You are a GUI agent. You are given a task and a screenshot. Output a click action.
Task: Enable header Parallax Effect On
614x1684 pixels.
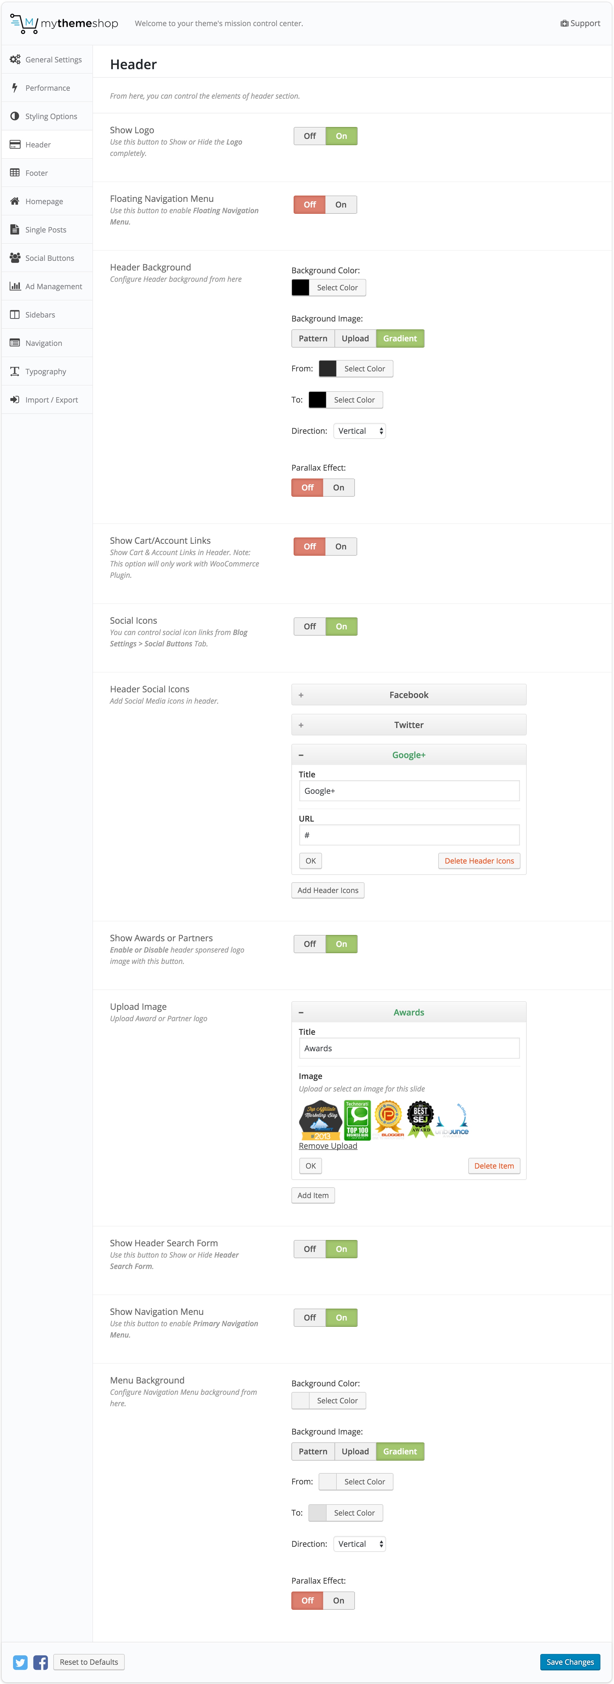[x=339, y=488]
